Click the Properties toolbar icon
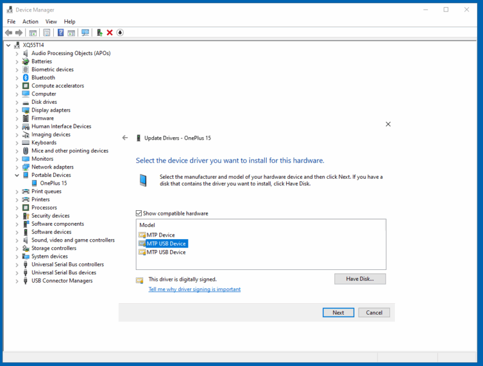The height and width of the screenshot is (366, 483). coord(46,33)
